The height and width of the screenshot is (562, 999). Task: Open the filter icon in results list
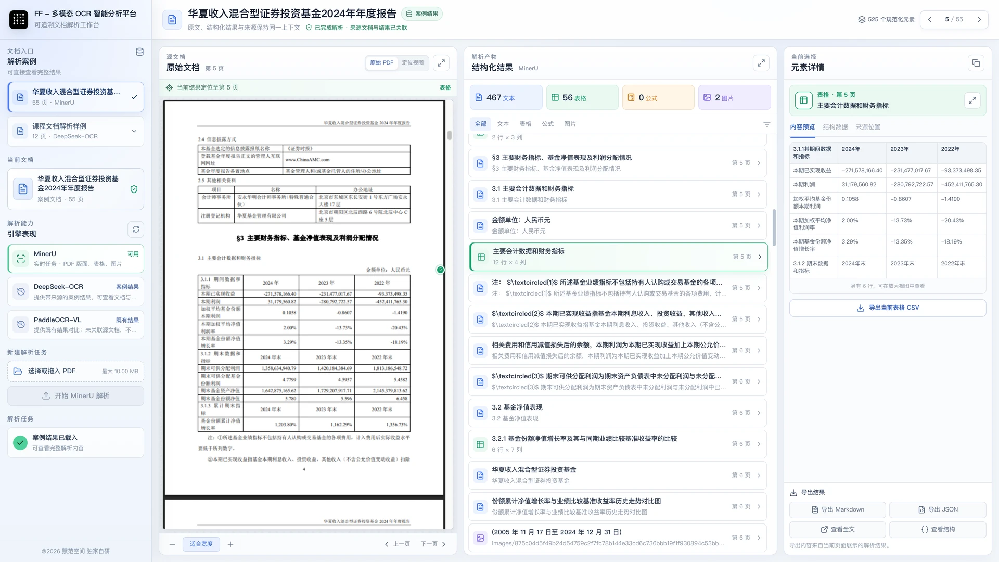766,124
